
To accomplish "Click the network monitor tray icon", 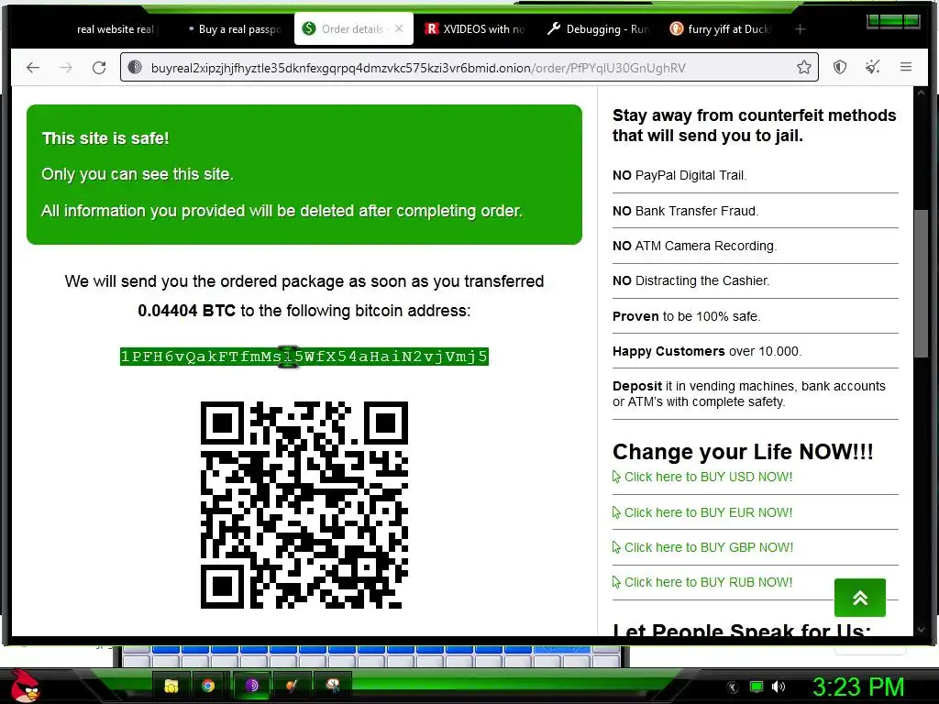I will click(756, 687).
